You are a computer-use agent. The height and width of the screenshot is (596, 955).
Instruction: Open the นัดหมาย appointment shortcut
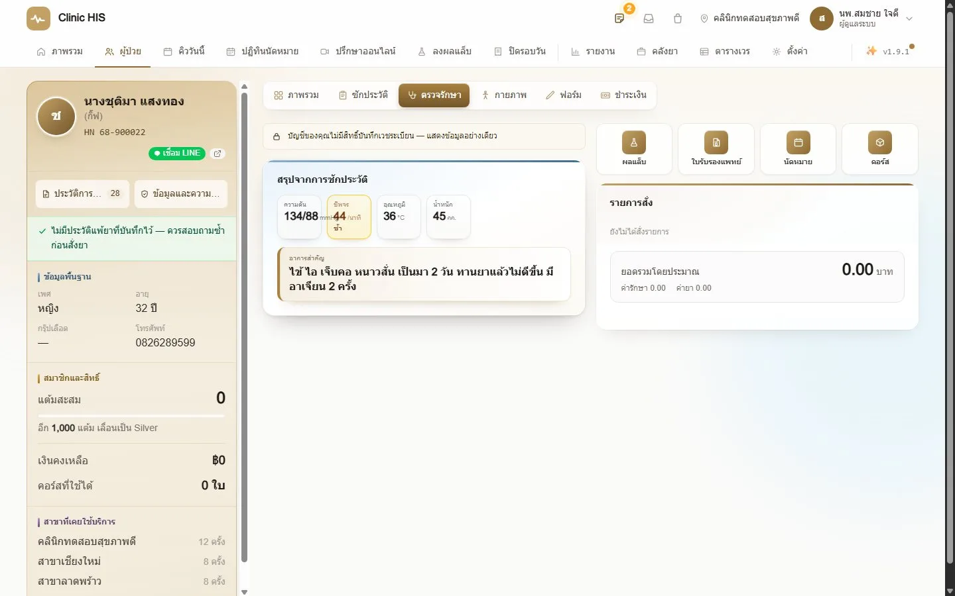tap(798, 149)
